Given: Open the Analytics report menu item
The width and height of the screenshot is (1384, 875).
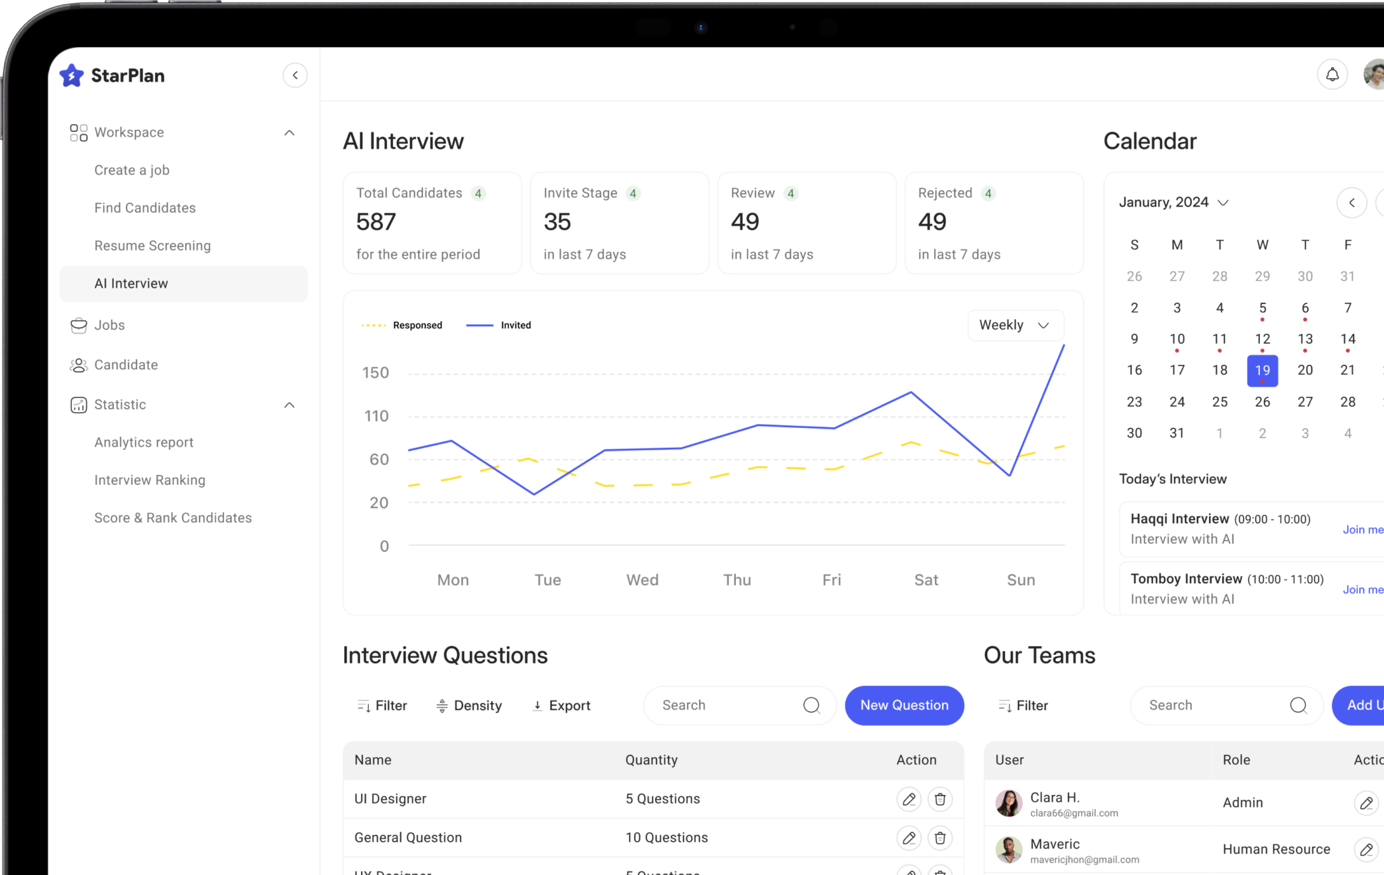Looking at the screenshot, I should tap(144, 443).
